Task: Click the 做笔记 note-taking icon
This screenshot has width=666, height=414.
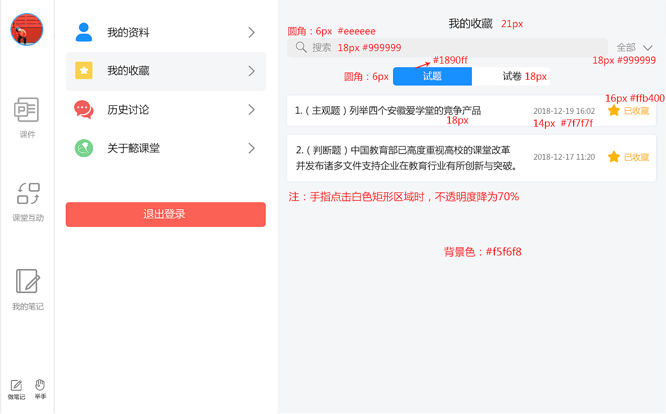Action: click(x=16, y=386)
